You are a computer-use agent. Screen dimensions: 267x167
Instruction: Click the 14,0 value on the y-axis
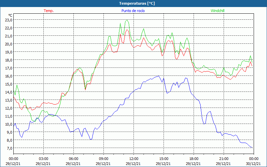click(x=9, y=92)
